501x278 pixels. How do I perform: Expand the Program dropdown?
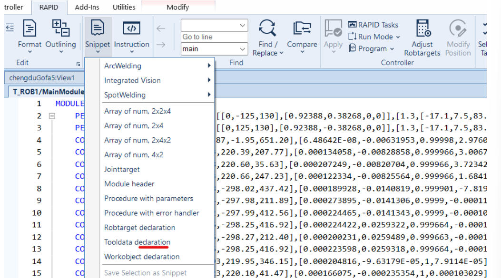[372, 48]
